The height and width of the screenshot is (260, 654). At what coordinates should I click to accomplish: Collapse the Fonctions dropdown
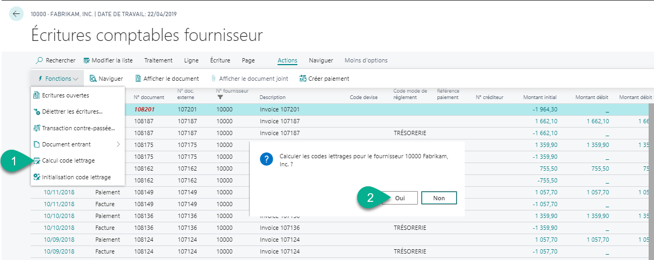(58, 79)
